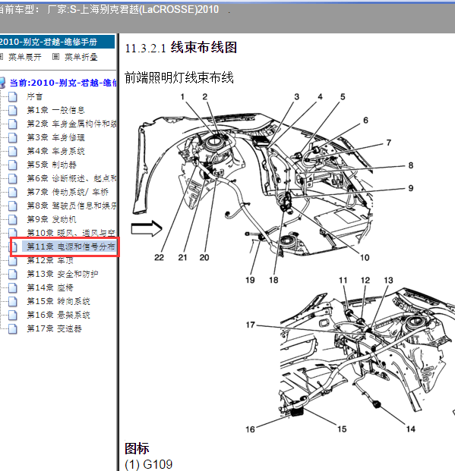Screen dimensions: 455x471
Task: Click page icon for 第3章 车身修理
Action: coord(13,137)
